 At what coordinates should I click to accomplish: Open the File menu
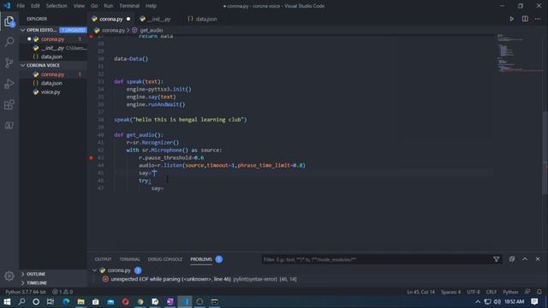(21, 6)
